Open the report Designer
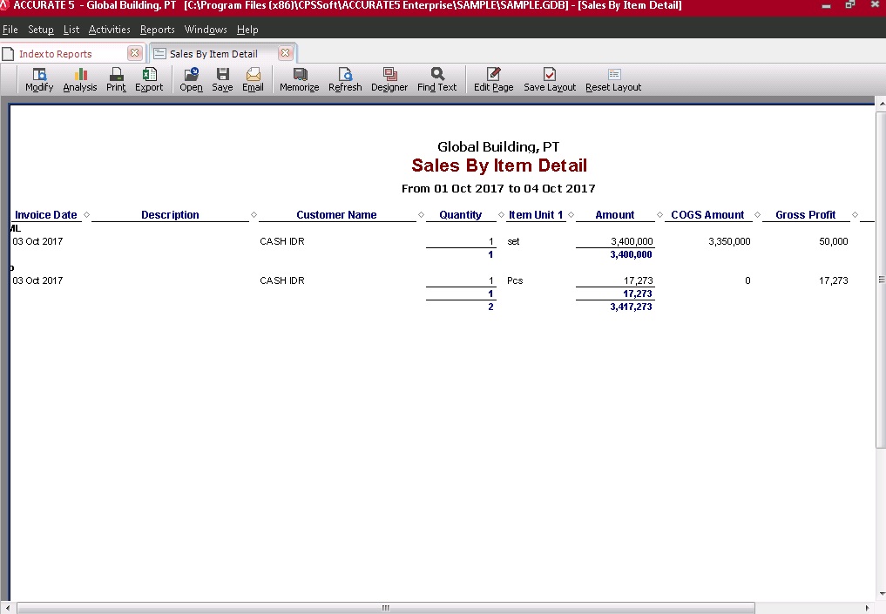This screenshot has height=614, width=886. pyautogui.click(x=389, y=79)
